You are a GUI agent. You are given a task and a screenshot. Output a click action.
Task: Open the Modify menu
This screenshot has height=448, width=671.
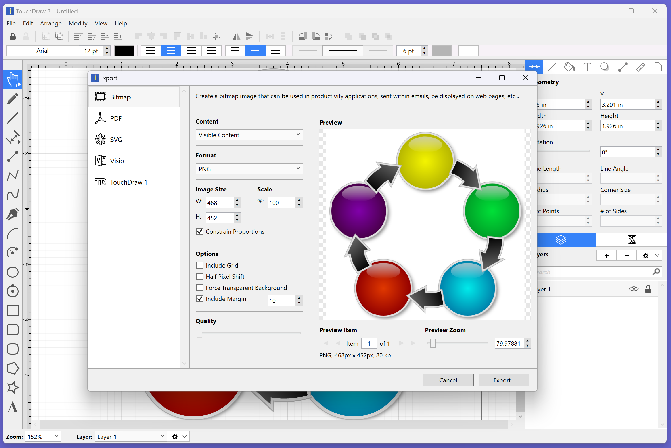(78, 23)
